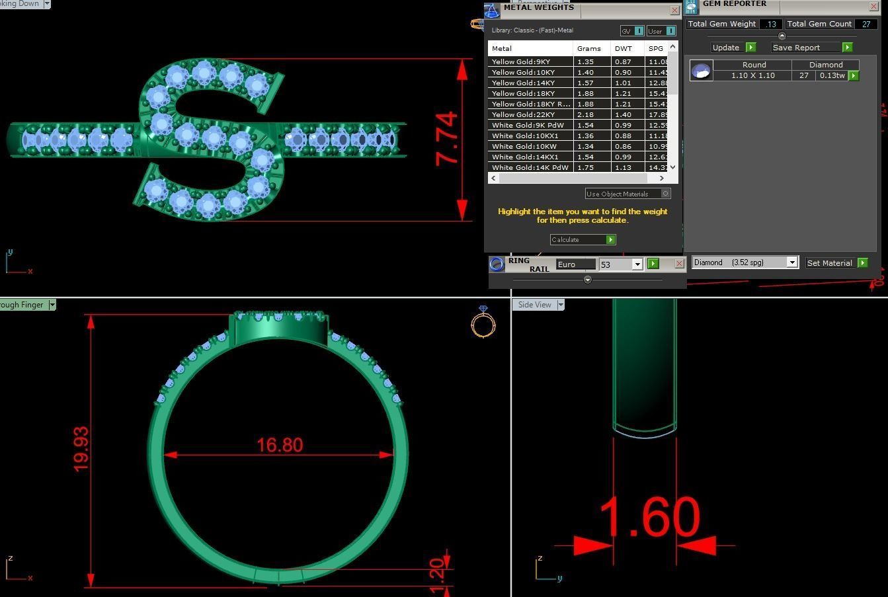Select the Yellow Gold:22KY row

pos(579,114)
